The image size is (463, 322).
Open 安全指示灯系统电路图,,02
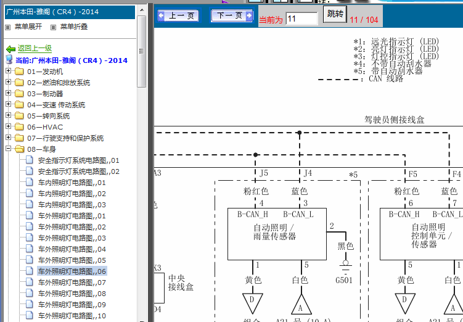click(78, 171)
